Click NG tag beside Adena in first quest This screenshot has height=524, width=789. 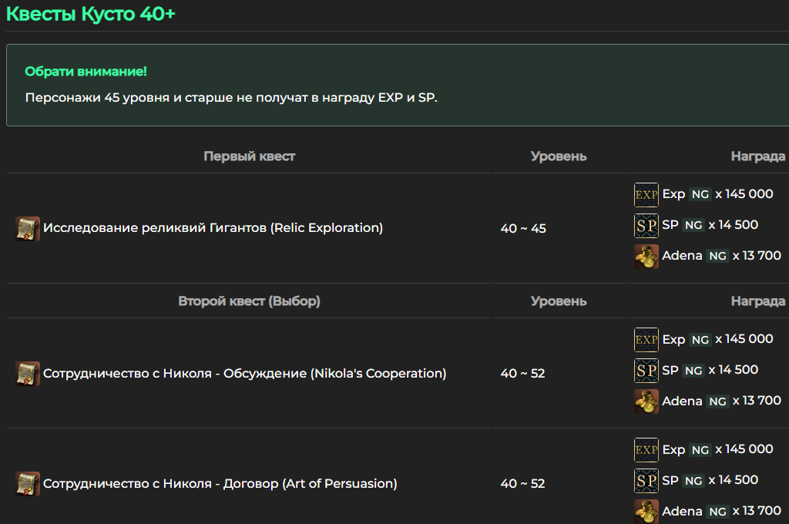point(717,256)
